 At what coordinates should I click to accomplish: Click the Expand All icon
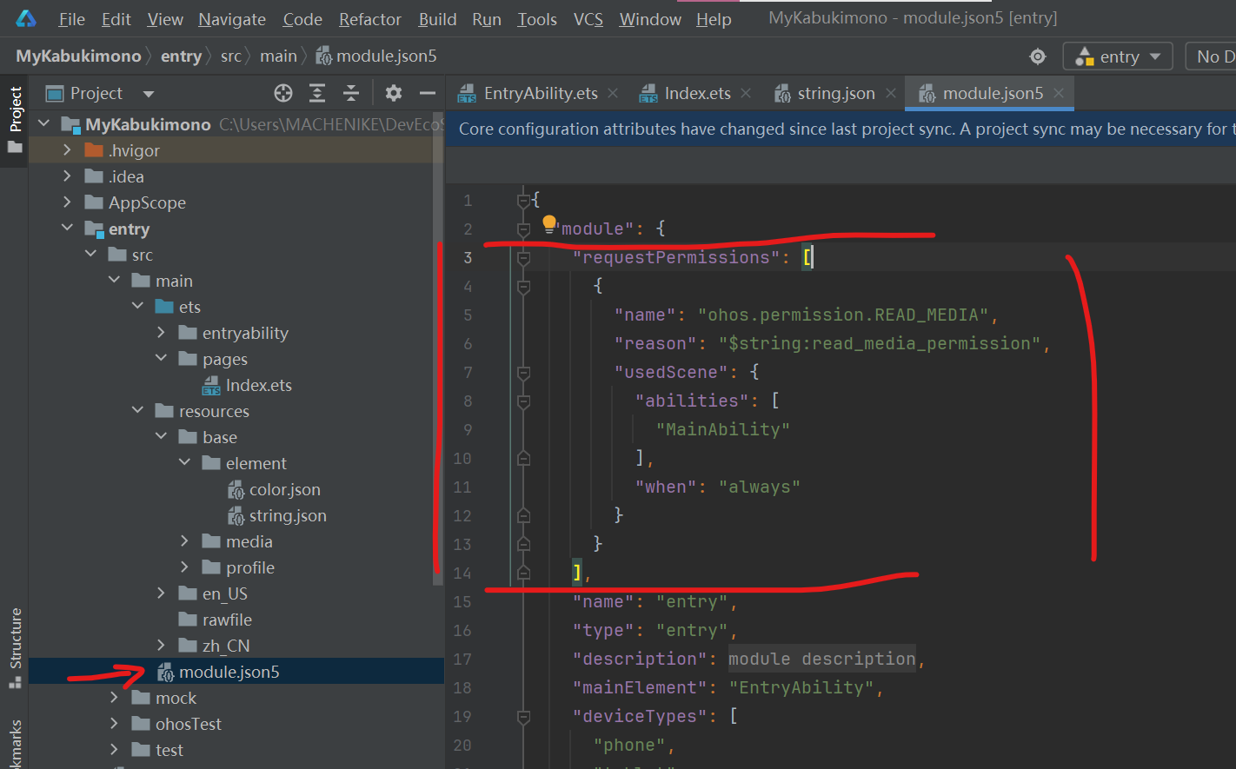tap(317, 93)
